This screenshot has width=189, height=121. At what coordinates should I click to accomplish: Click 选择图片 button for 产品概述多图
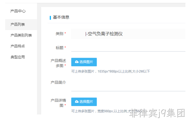[84, 62]
